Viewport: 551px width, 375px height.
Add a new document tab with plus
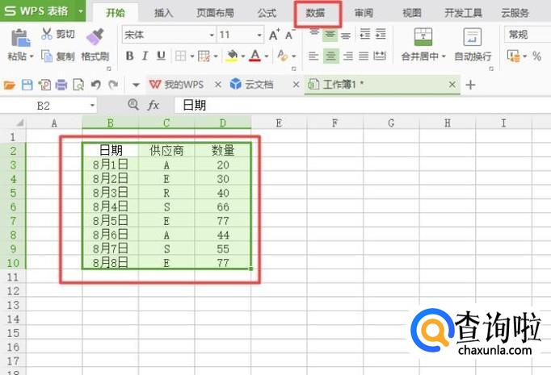[x=471, y=85]
